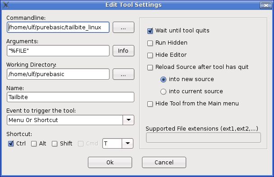This screenshot has height=177, width=274.
Task: Enable the Shift shortcut modifier
Action: coord(55,144)
